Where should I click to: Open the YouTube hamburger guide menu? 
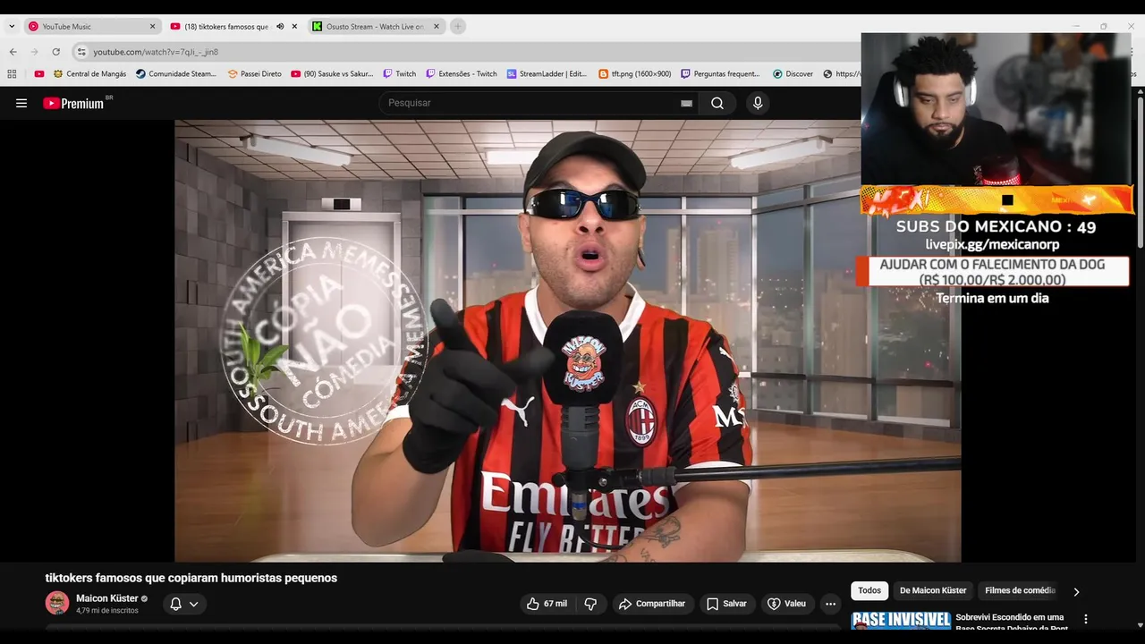click(21, 103)
